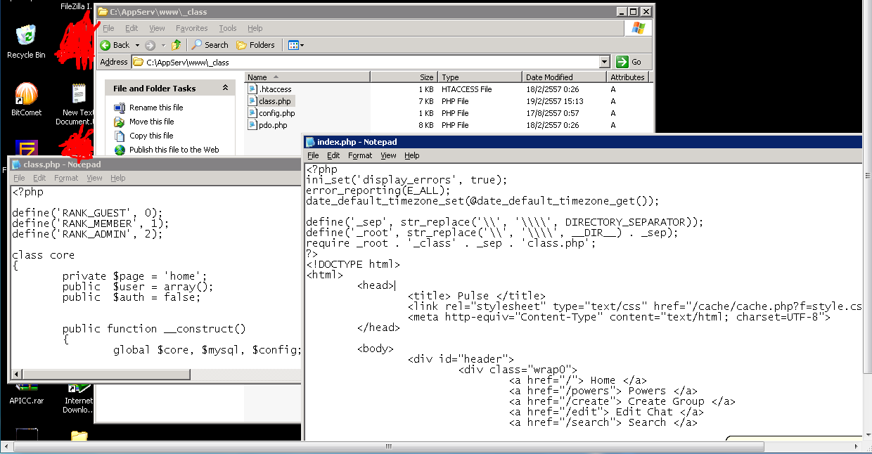Go up one folder level in Explorer
872x454 pixels.
[x=176, y=45]
